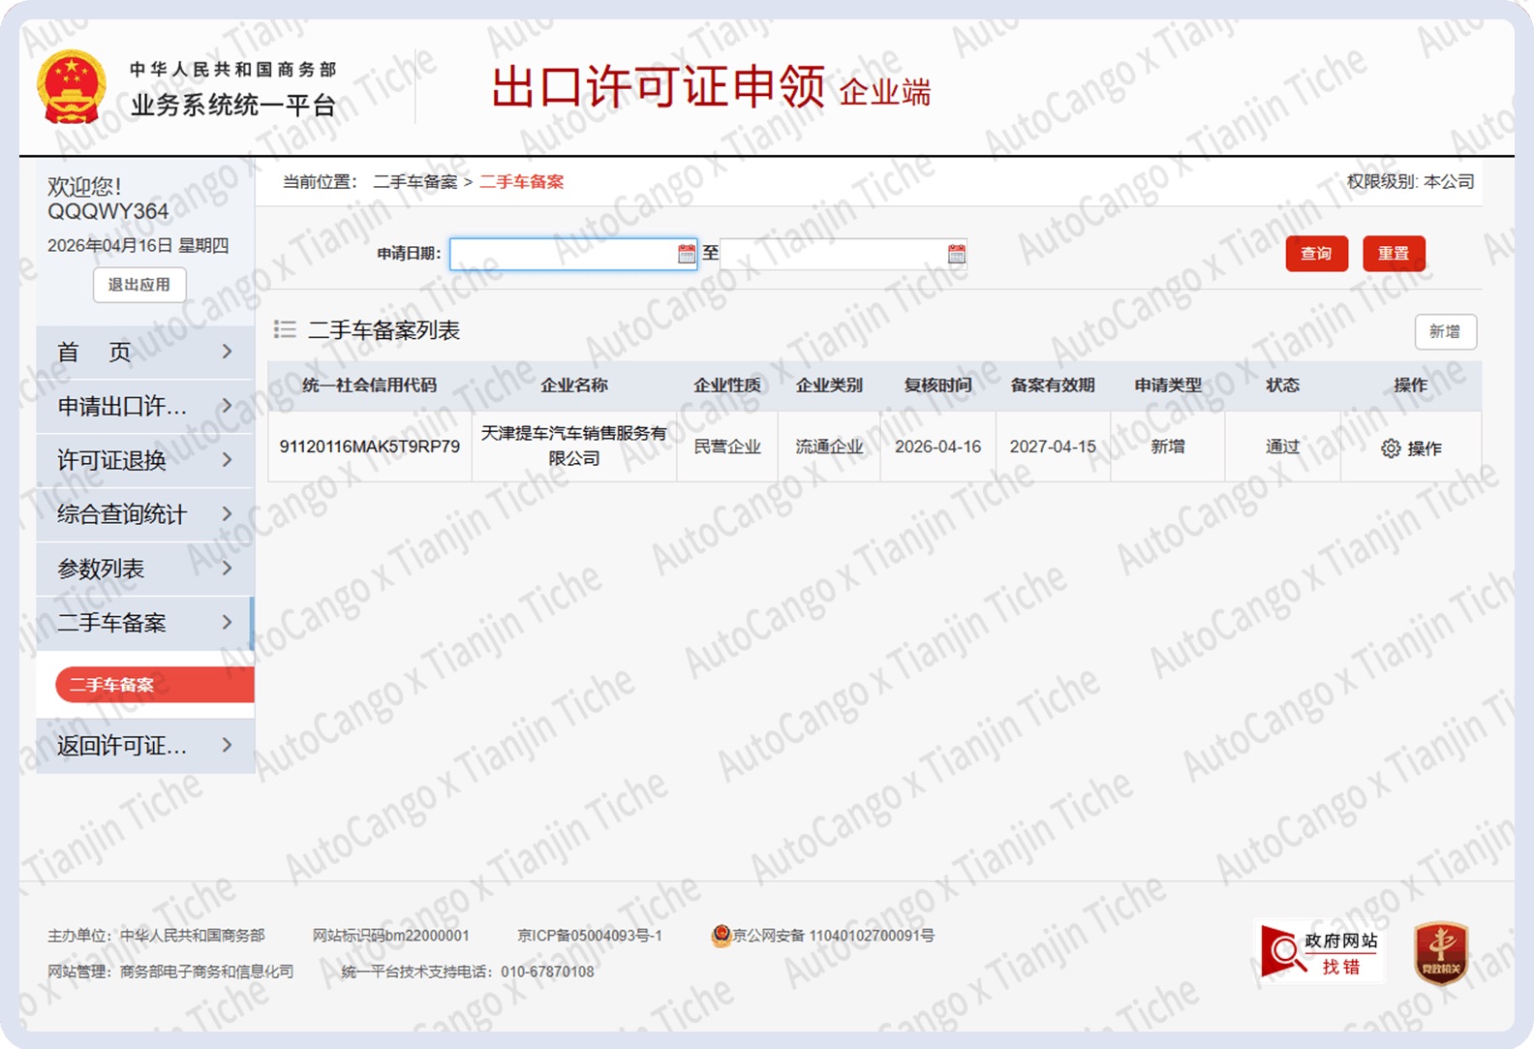Click red 二手车备案 breadcrumb link
The height and width of the screenshot is (1049, 1534).
(x=521, y=182)
